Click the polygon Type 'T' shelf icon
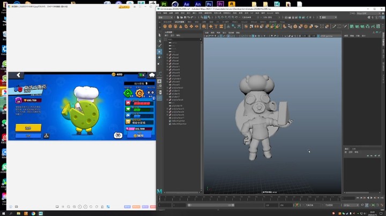386x216 pixels. coord(216,26)
